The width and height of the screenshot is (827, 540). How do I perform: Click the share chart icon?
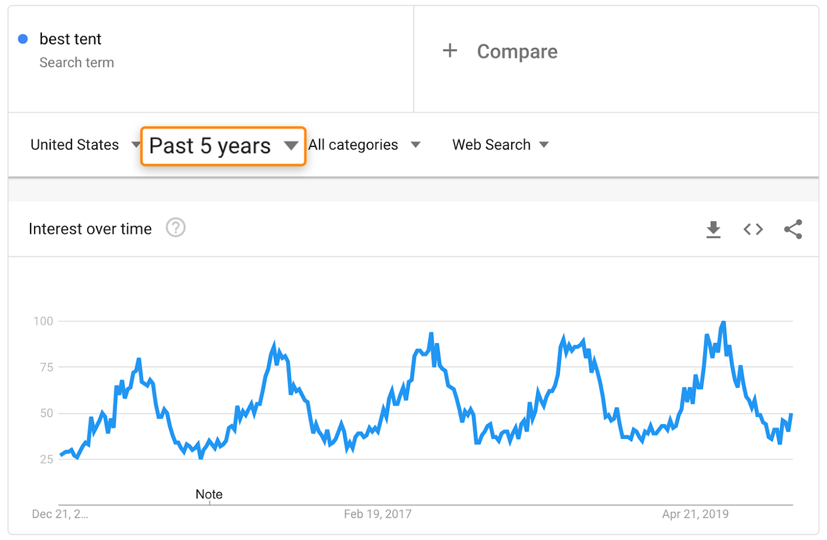793,229
